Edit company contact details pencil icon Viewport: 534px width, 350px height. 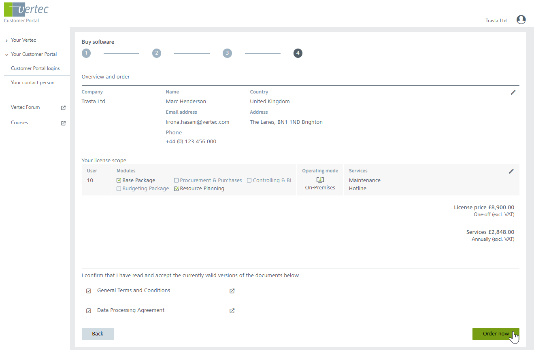513,93
